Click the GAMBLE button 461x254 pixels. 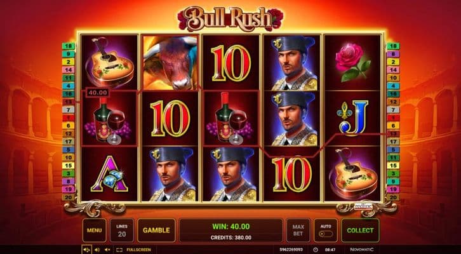(x=156, y=231)
